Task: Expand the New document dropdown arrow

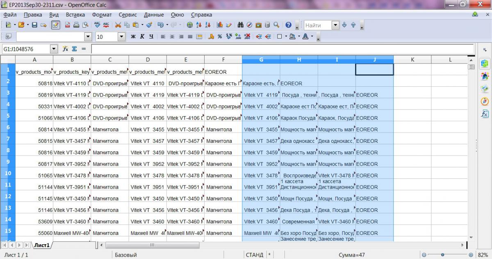Action: pyautogui.click(x=15, y=25)
